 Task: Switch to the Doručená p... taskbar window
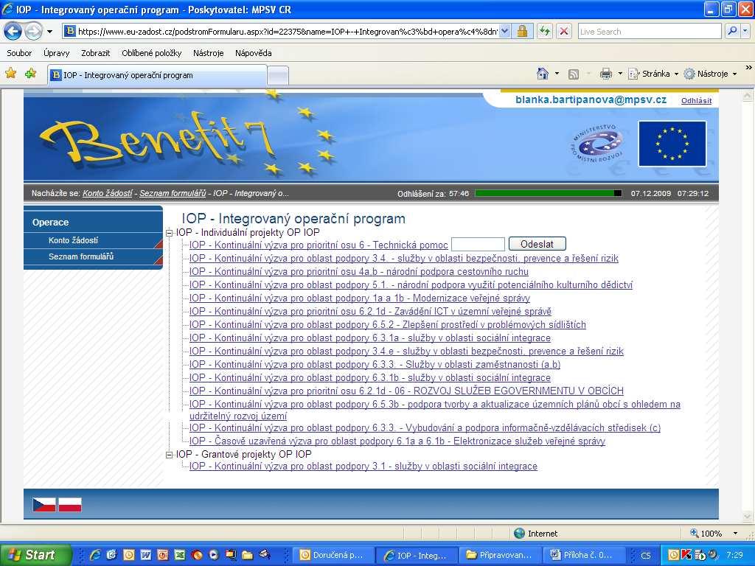pyautogui.click(x=332, y=555)
